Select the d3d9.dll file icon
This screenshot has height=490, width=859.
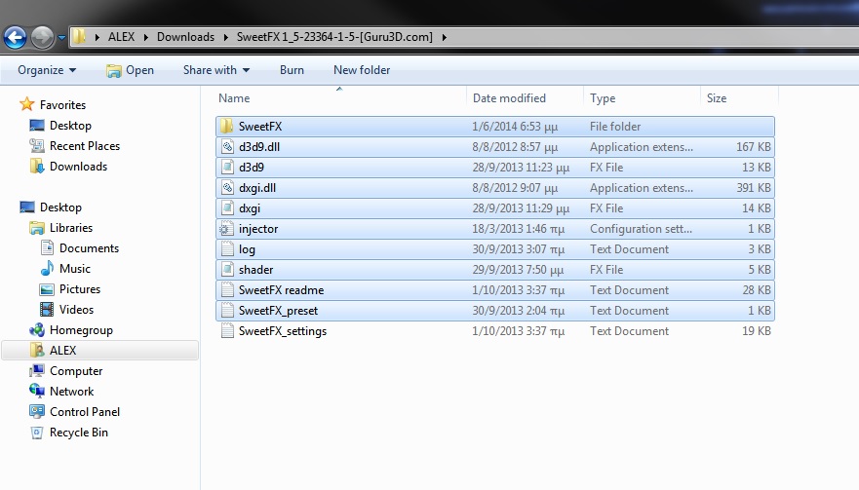pos(227,147)
